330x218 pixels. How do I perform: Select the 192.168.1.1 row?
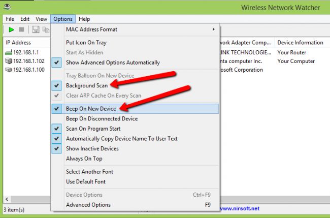tap(26, 52)
